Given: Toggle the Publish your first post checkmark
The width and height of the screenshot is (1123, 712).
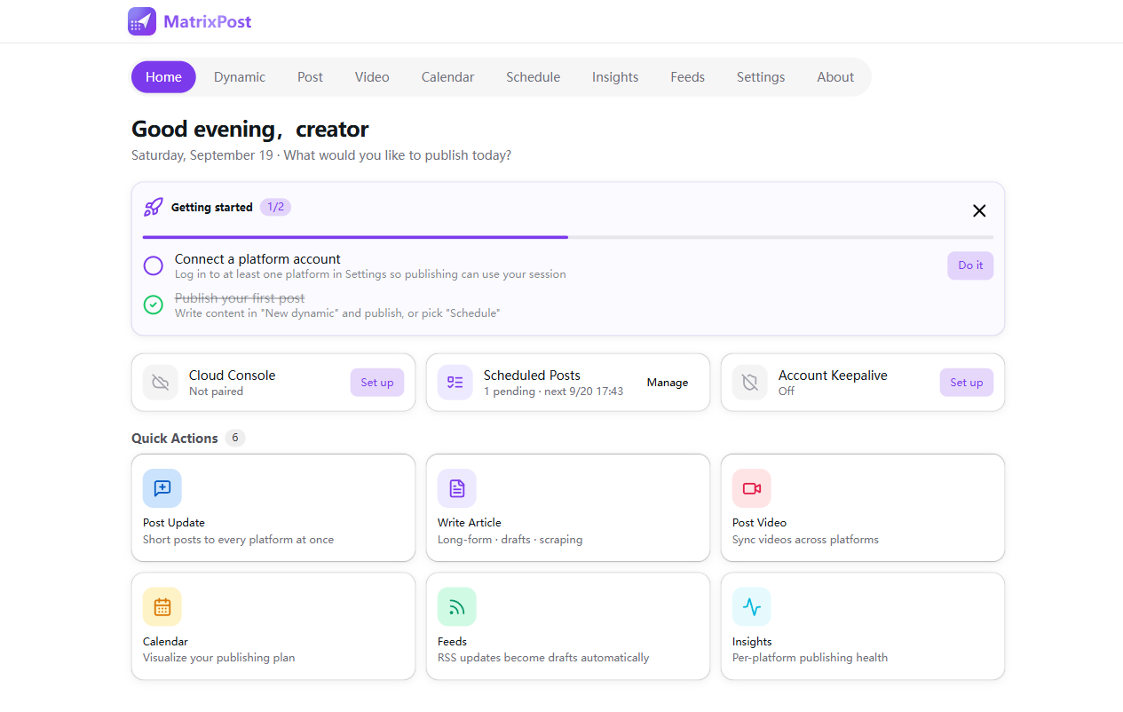Looking at the screenshot, I should pos(154,305).
